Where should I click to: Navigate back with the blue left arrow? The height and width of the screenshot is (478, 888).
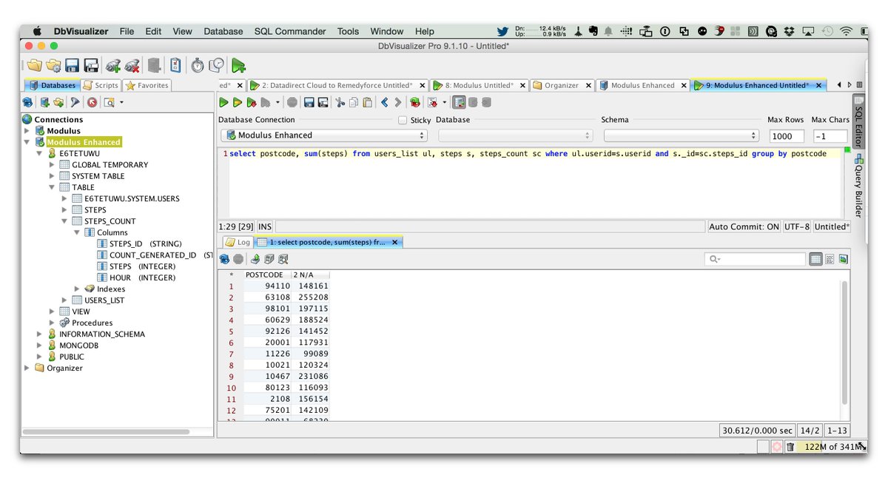pos(384,102)
